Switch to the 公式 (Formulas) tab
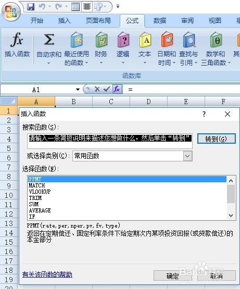This screenshot has width=240, height=289. point(132,20)
